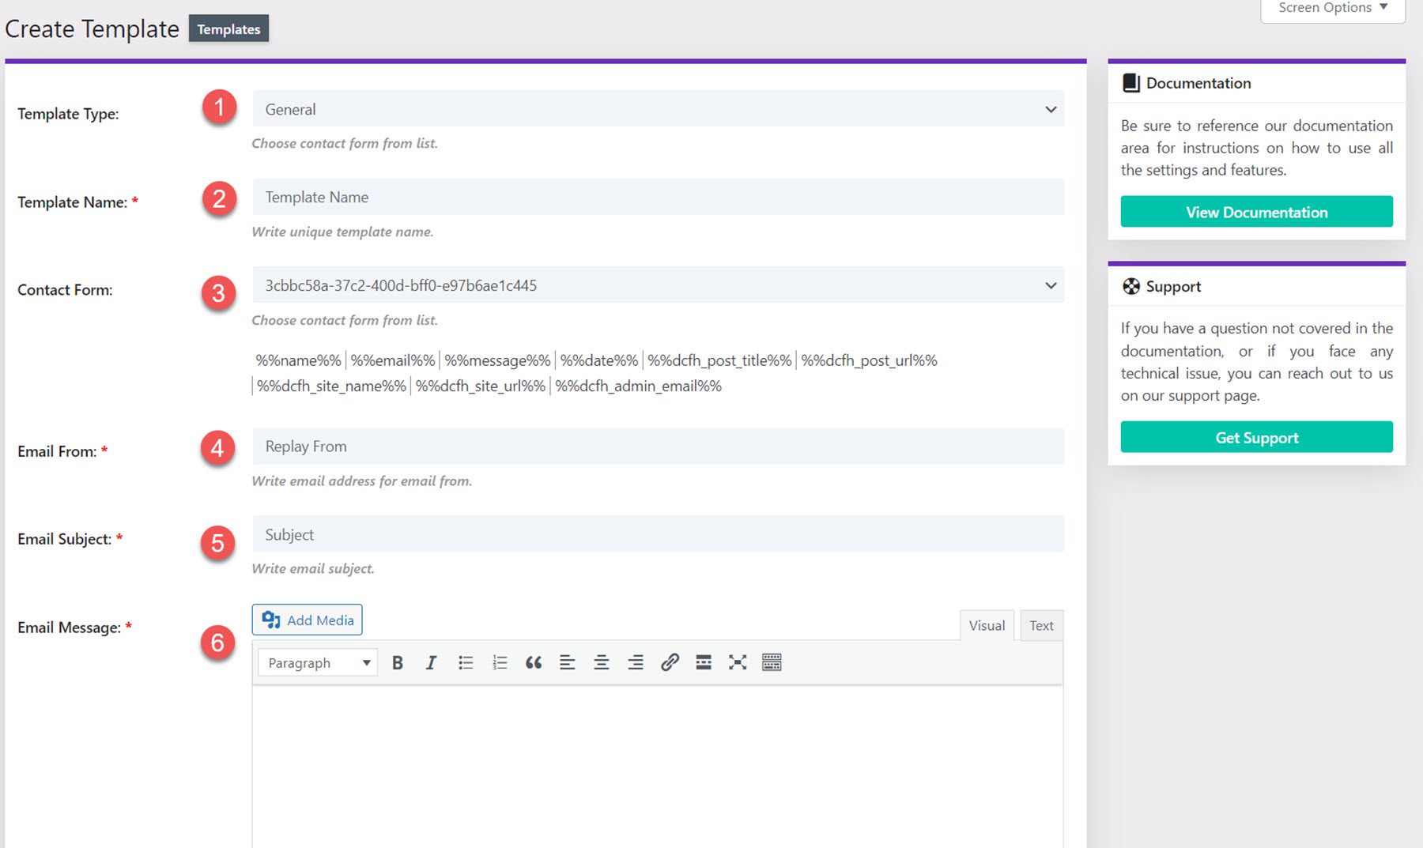Toggle the editor toolbar
Image resolution: width=1423 pixels, height=848 pixels.
771,662
